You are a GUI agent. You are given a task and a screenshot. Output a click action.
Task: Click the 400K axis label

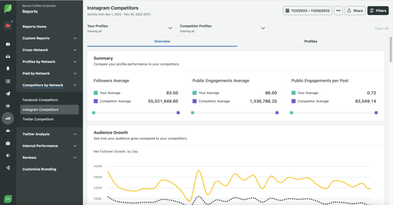(98, 166)
